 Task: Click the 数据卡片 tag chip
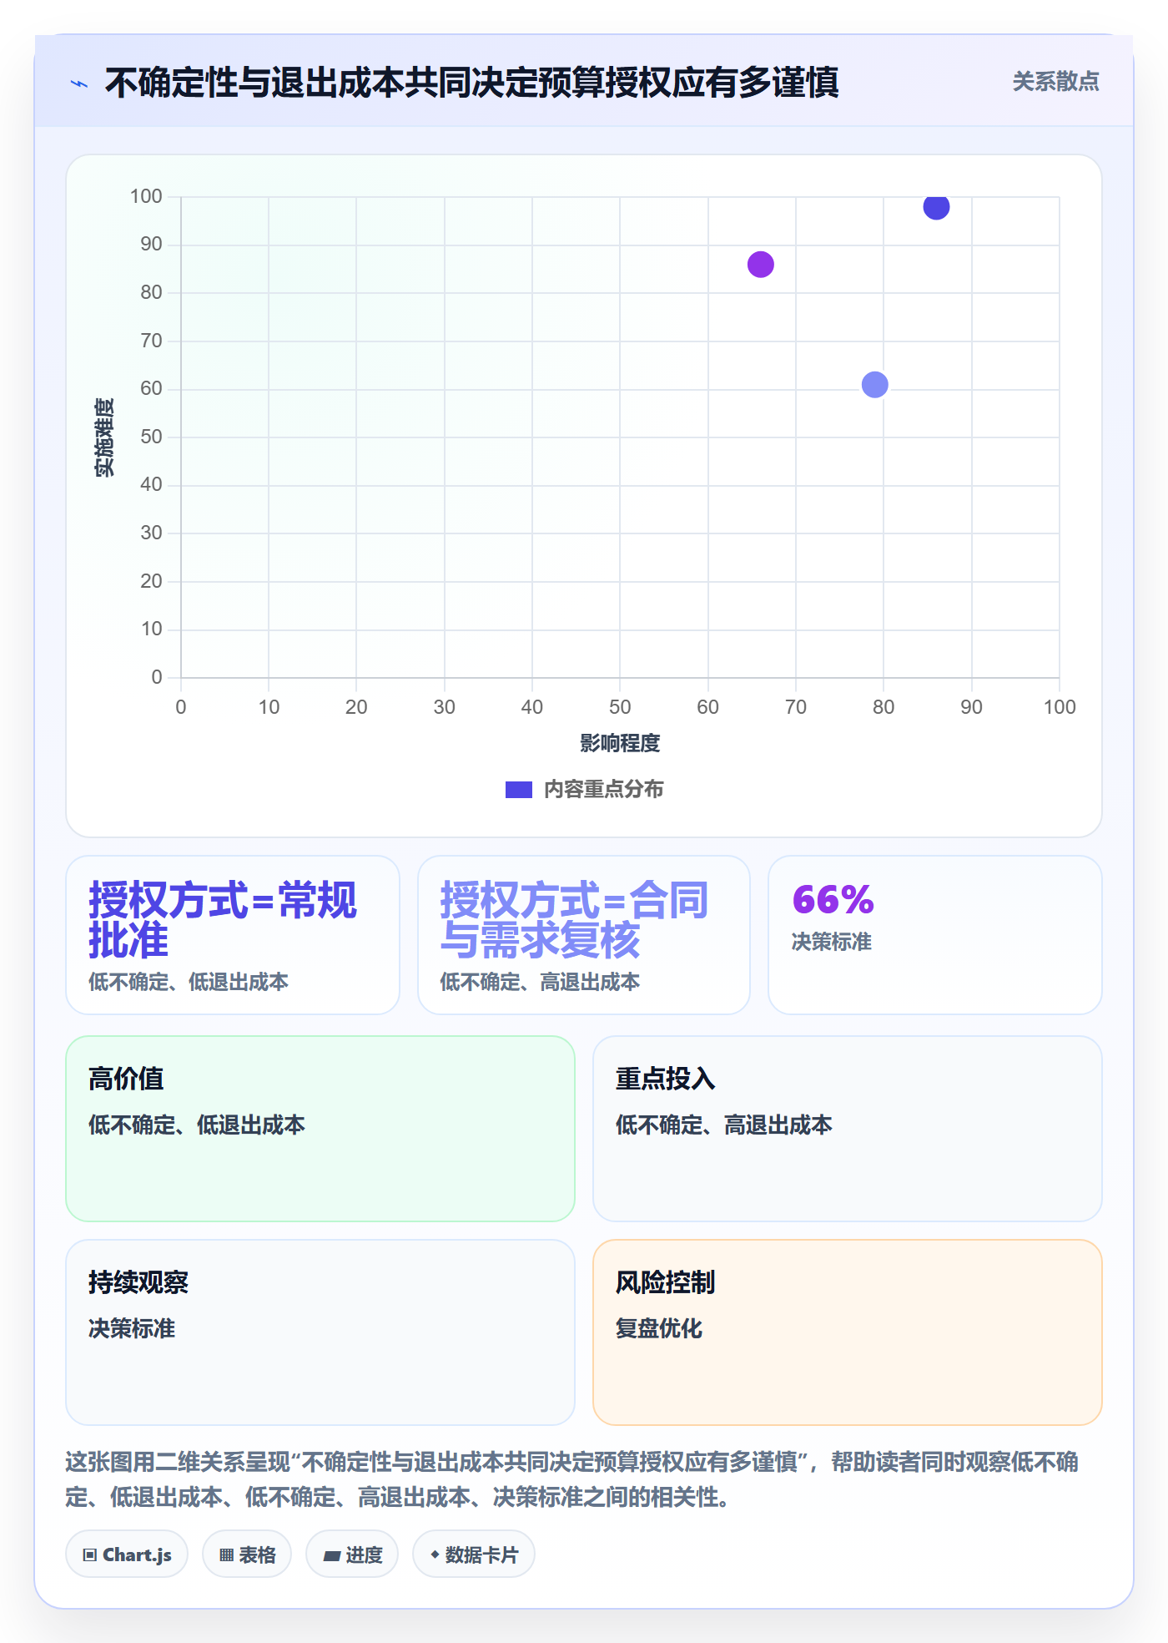click(474, 1555)
